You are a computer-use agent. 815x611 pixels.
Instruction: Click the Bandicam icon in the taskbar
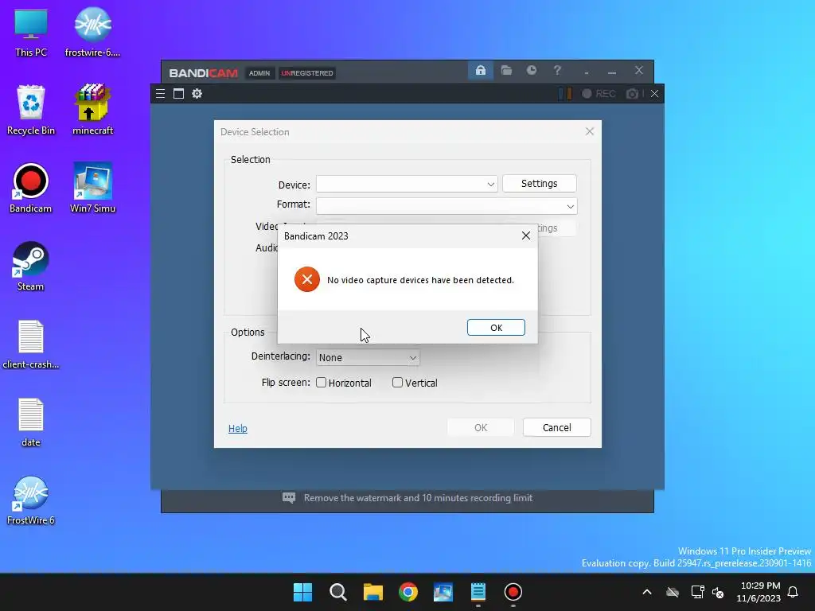click(x=513, y=592)
